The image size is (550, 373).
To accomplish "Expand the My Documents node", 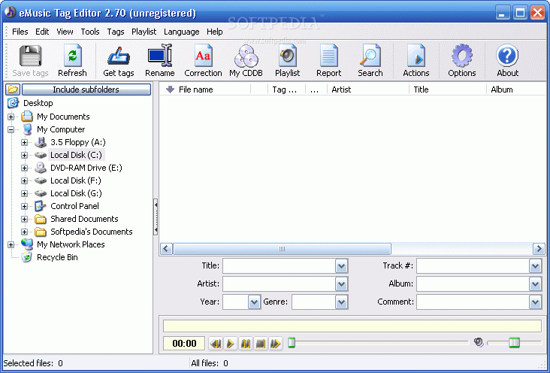I will [11, 117].
